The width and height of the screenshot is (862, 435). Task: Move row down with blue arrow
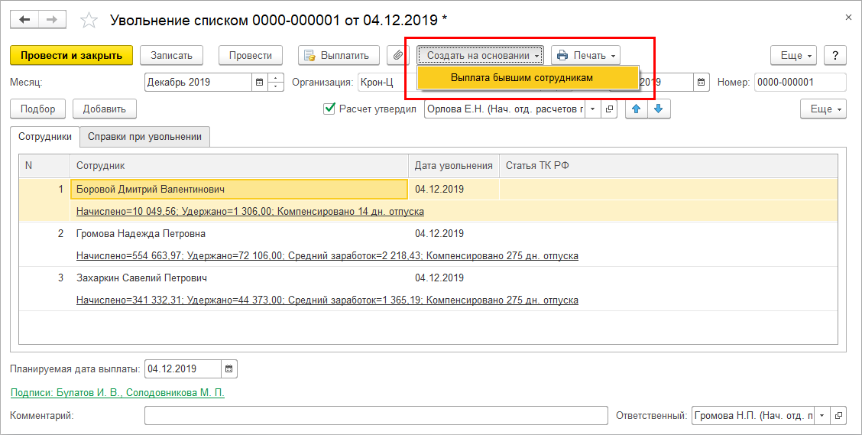[x=658, y=109]
